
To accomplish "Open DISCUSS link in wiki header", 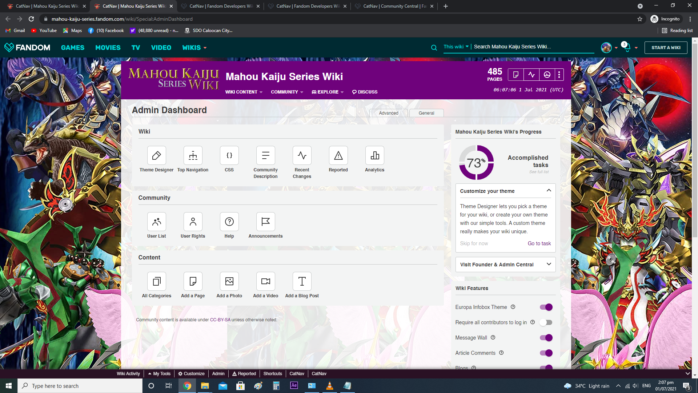I will coord(365,92).
